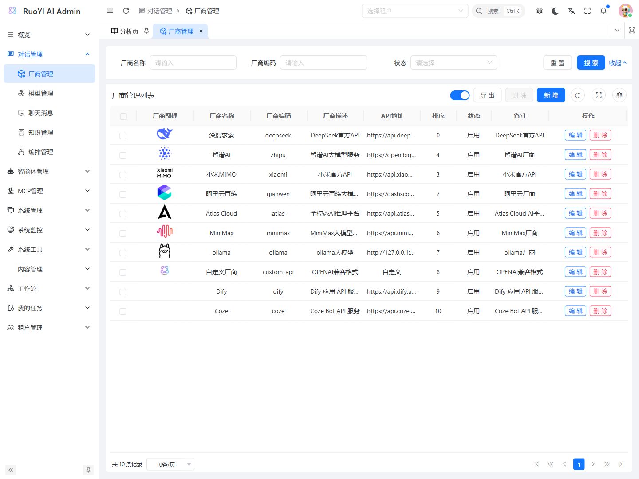Click the 新增 add vendor button
Viewport: 639px width, 479px height.
tap(551, 95)
